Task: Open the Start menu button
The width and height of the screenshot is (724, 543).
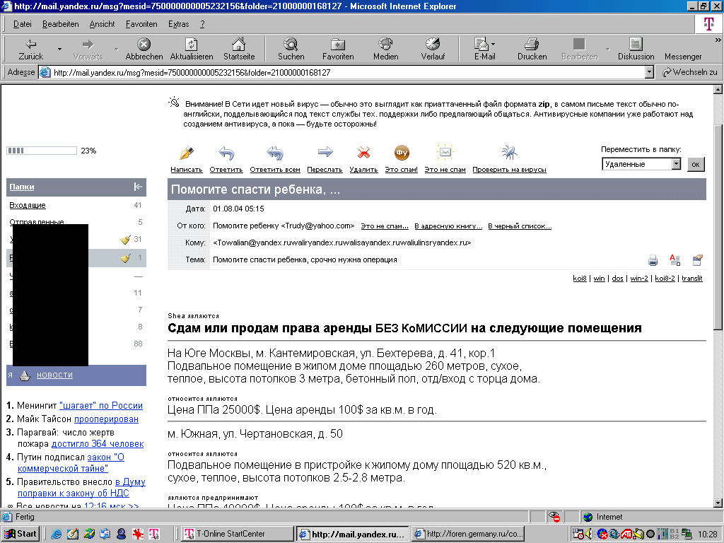Action: click(21, 534)
